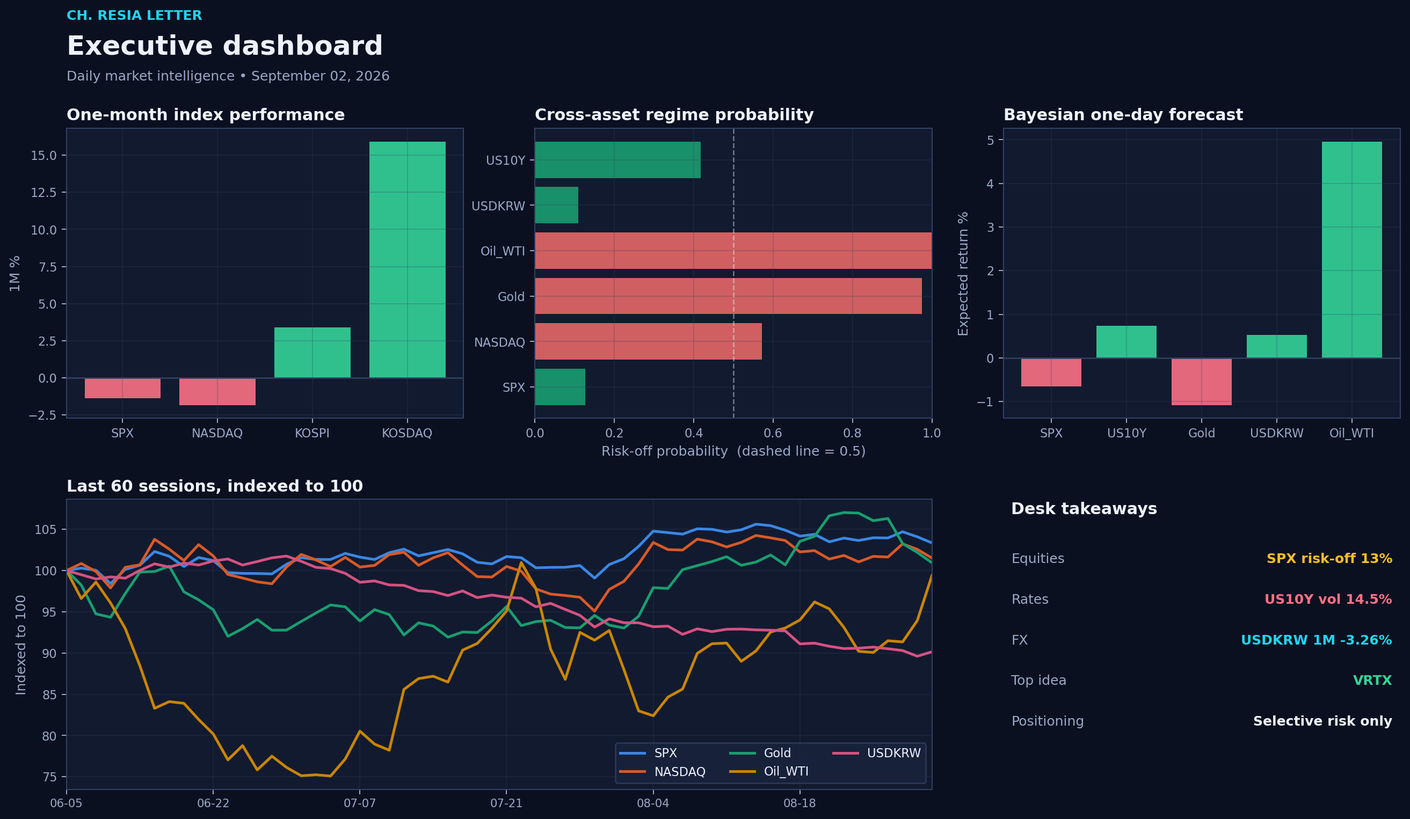Image resolution: width=1410 pixels, height=819 pixels.
Task: Click the 'Daily market intelligence • September 02, 2026' subtitle
Action: coord(228,76)
